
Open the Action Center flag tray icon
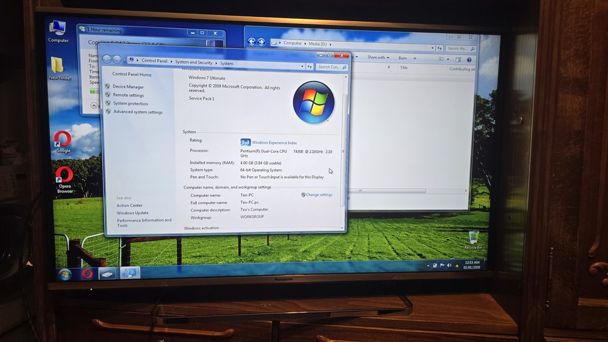tap(442, 265)
